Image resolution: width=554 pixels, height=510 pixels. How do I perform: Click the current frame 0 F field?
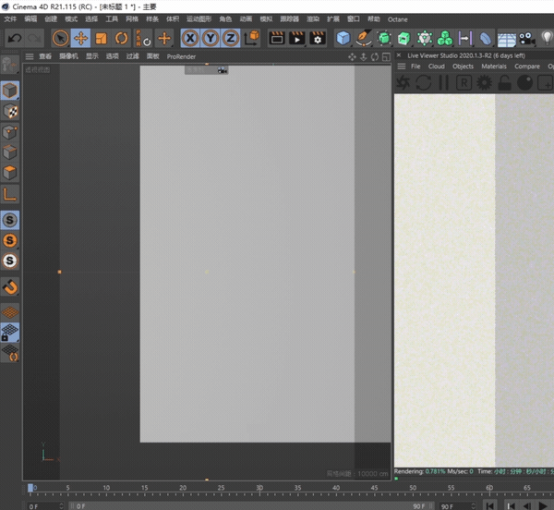[45, 506]
